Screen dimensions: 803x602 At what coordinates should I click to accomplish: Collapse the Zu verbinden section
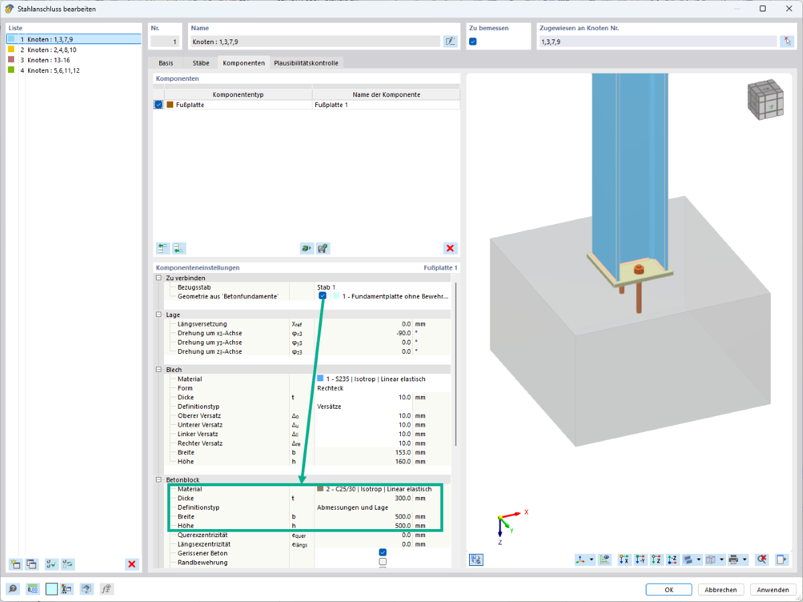point(159,278)
